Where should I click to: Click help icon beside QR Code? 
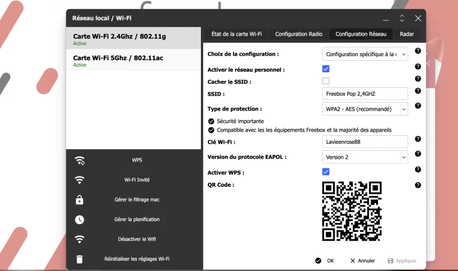pyautogui.click(x=418, y=185)
